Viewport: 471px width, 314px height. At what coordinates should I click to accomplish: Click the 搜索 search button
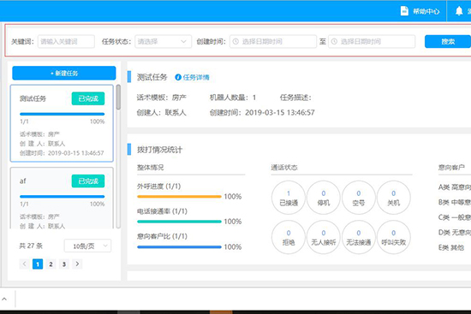point(448,41)
